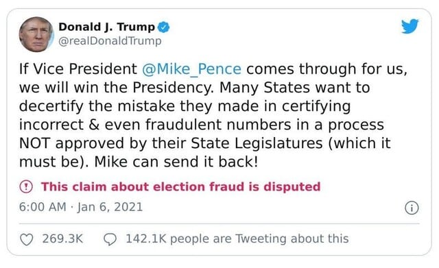The image size is (439, 268).
Task: Open 'people are Tweeting about this' text
Action: click(259, 239)
